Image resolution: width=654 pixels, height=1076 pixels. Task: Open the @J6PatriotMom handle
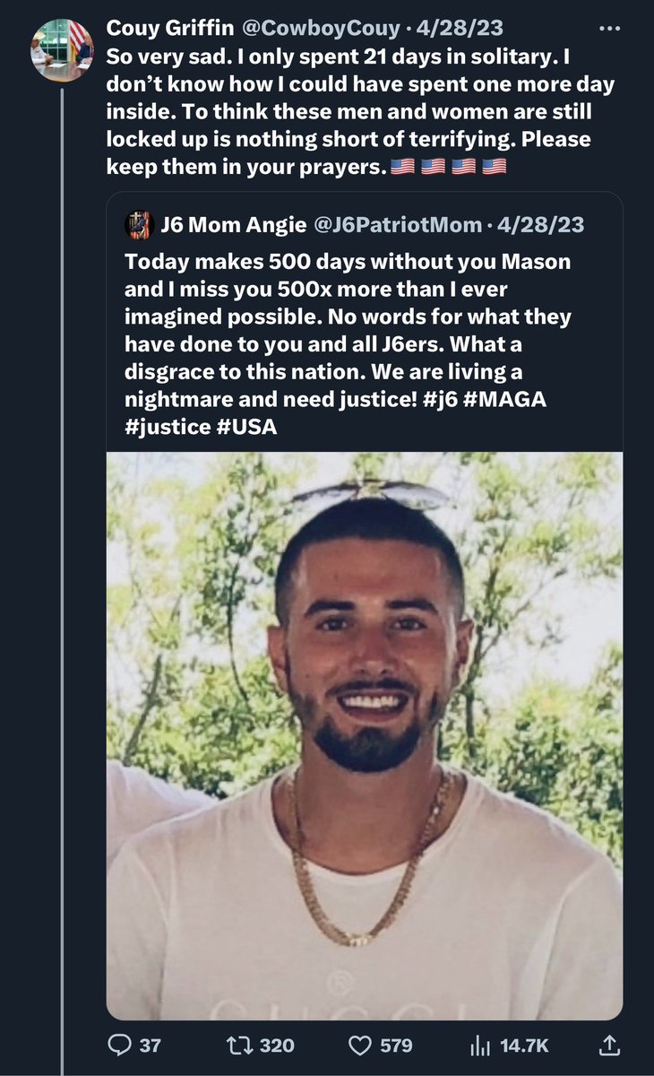tap(398, 224)
